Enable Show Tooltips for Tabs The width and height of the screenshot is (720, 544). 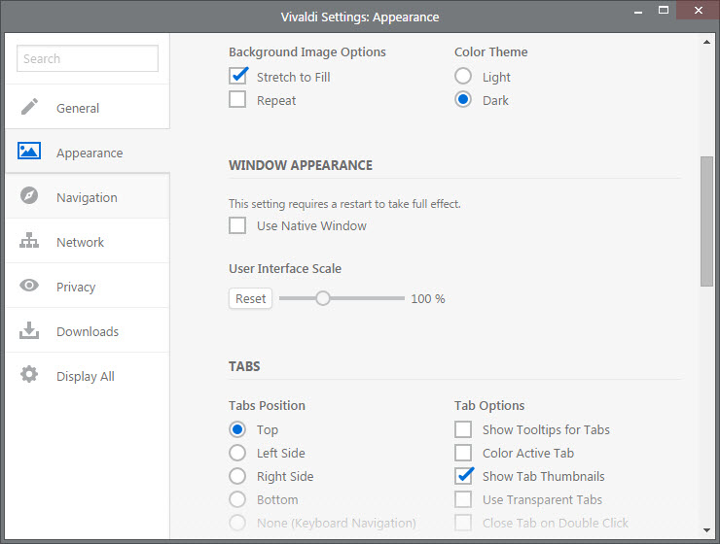463,429
